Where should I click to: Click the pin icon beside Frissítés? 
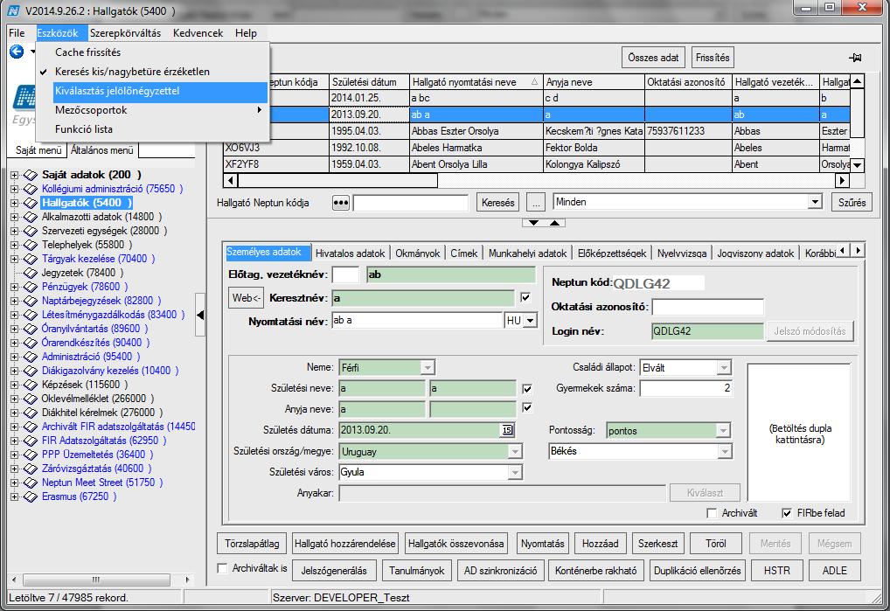pos(855,58)
